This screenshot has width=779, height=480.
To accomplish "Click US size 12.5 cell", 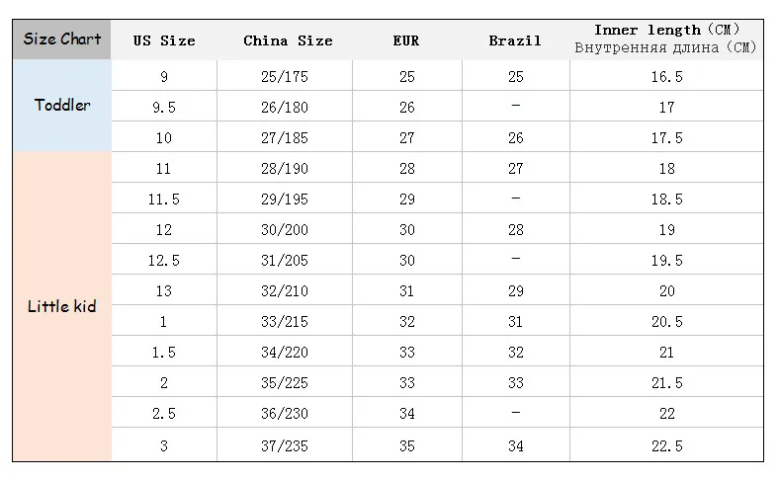I will tap(164, 260).
